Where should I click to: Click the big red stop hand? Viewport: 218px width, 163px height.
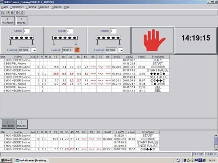(x=152, y=40)
